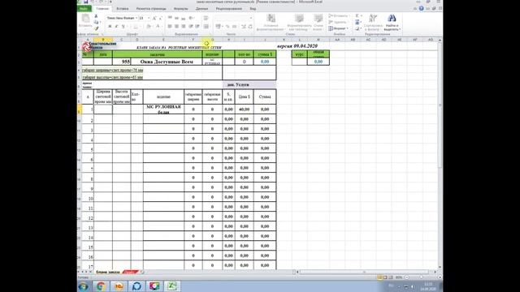The height and width of the screenshot is (292, 520).
Task: Switch to Normal view in status bar
Action: (x=379, y=277)
